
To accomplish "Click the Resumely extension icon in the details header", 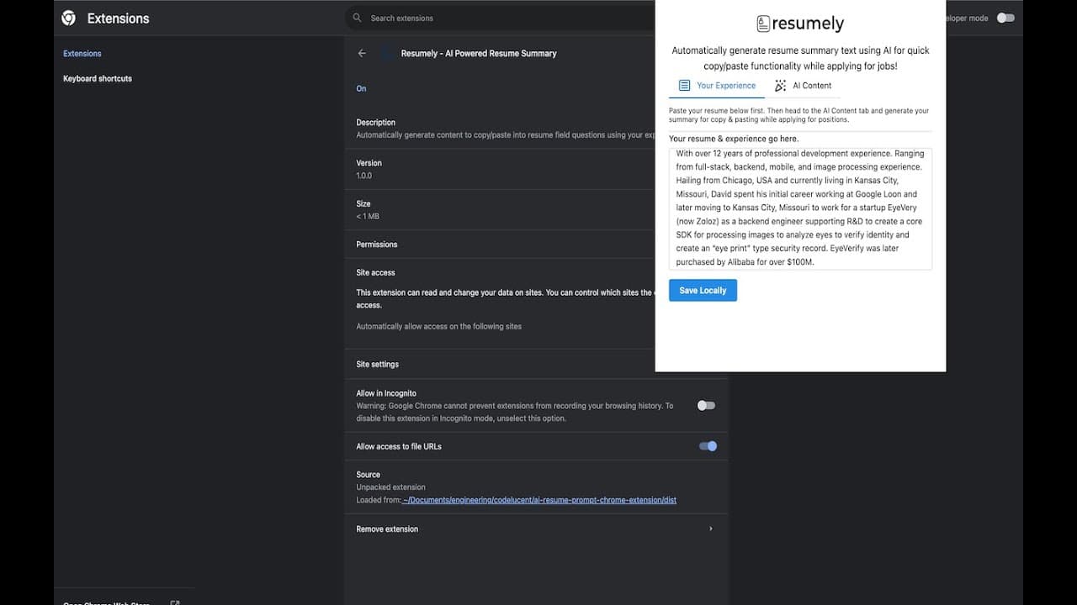I will (x=387, y=53).
